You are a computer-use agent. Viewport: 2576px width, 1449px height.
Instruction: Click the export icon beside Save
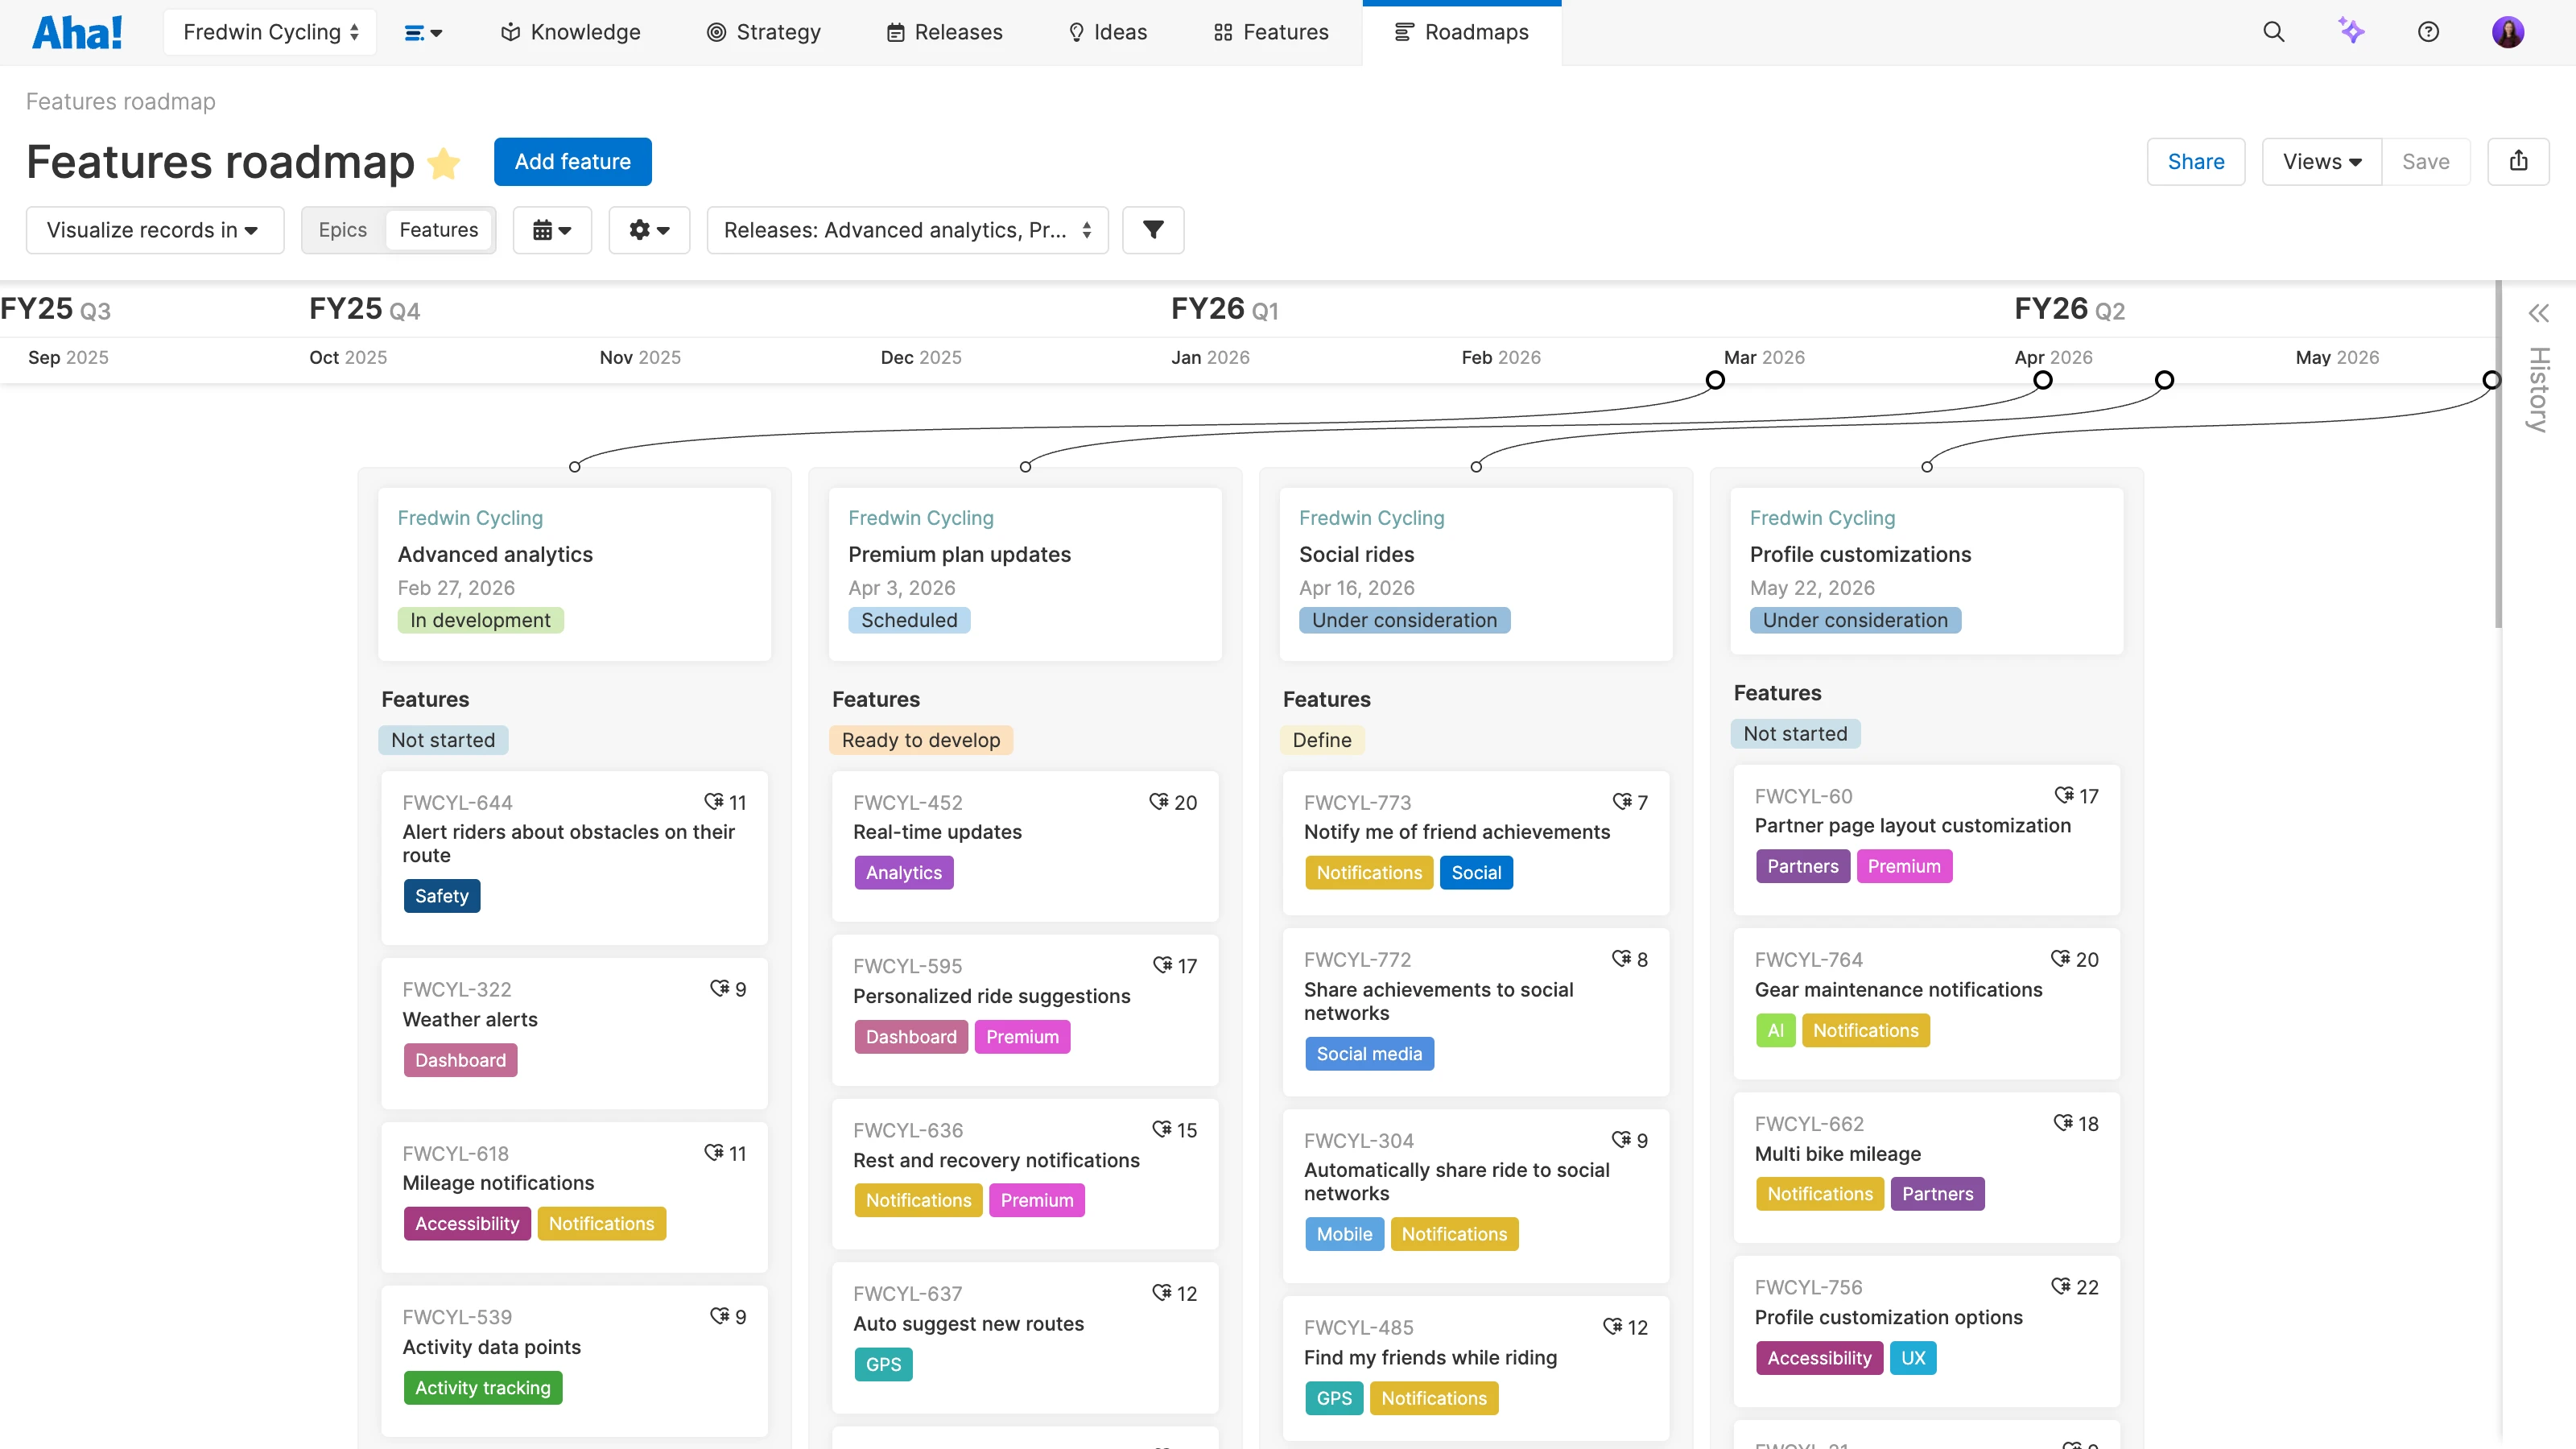(2519, 161)
